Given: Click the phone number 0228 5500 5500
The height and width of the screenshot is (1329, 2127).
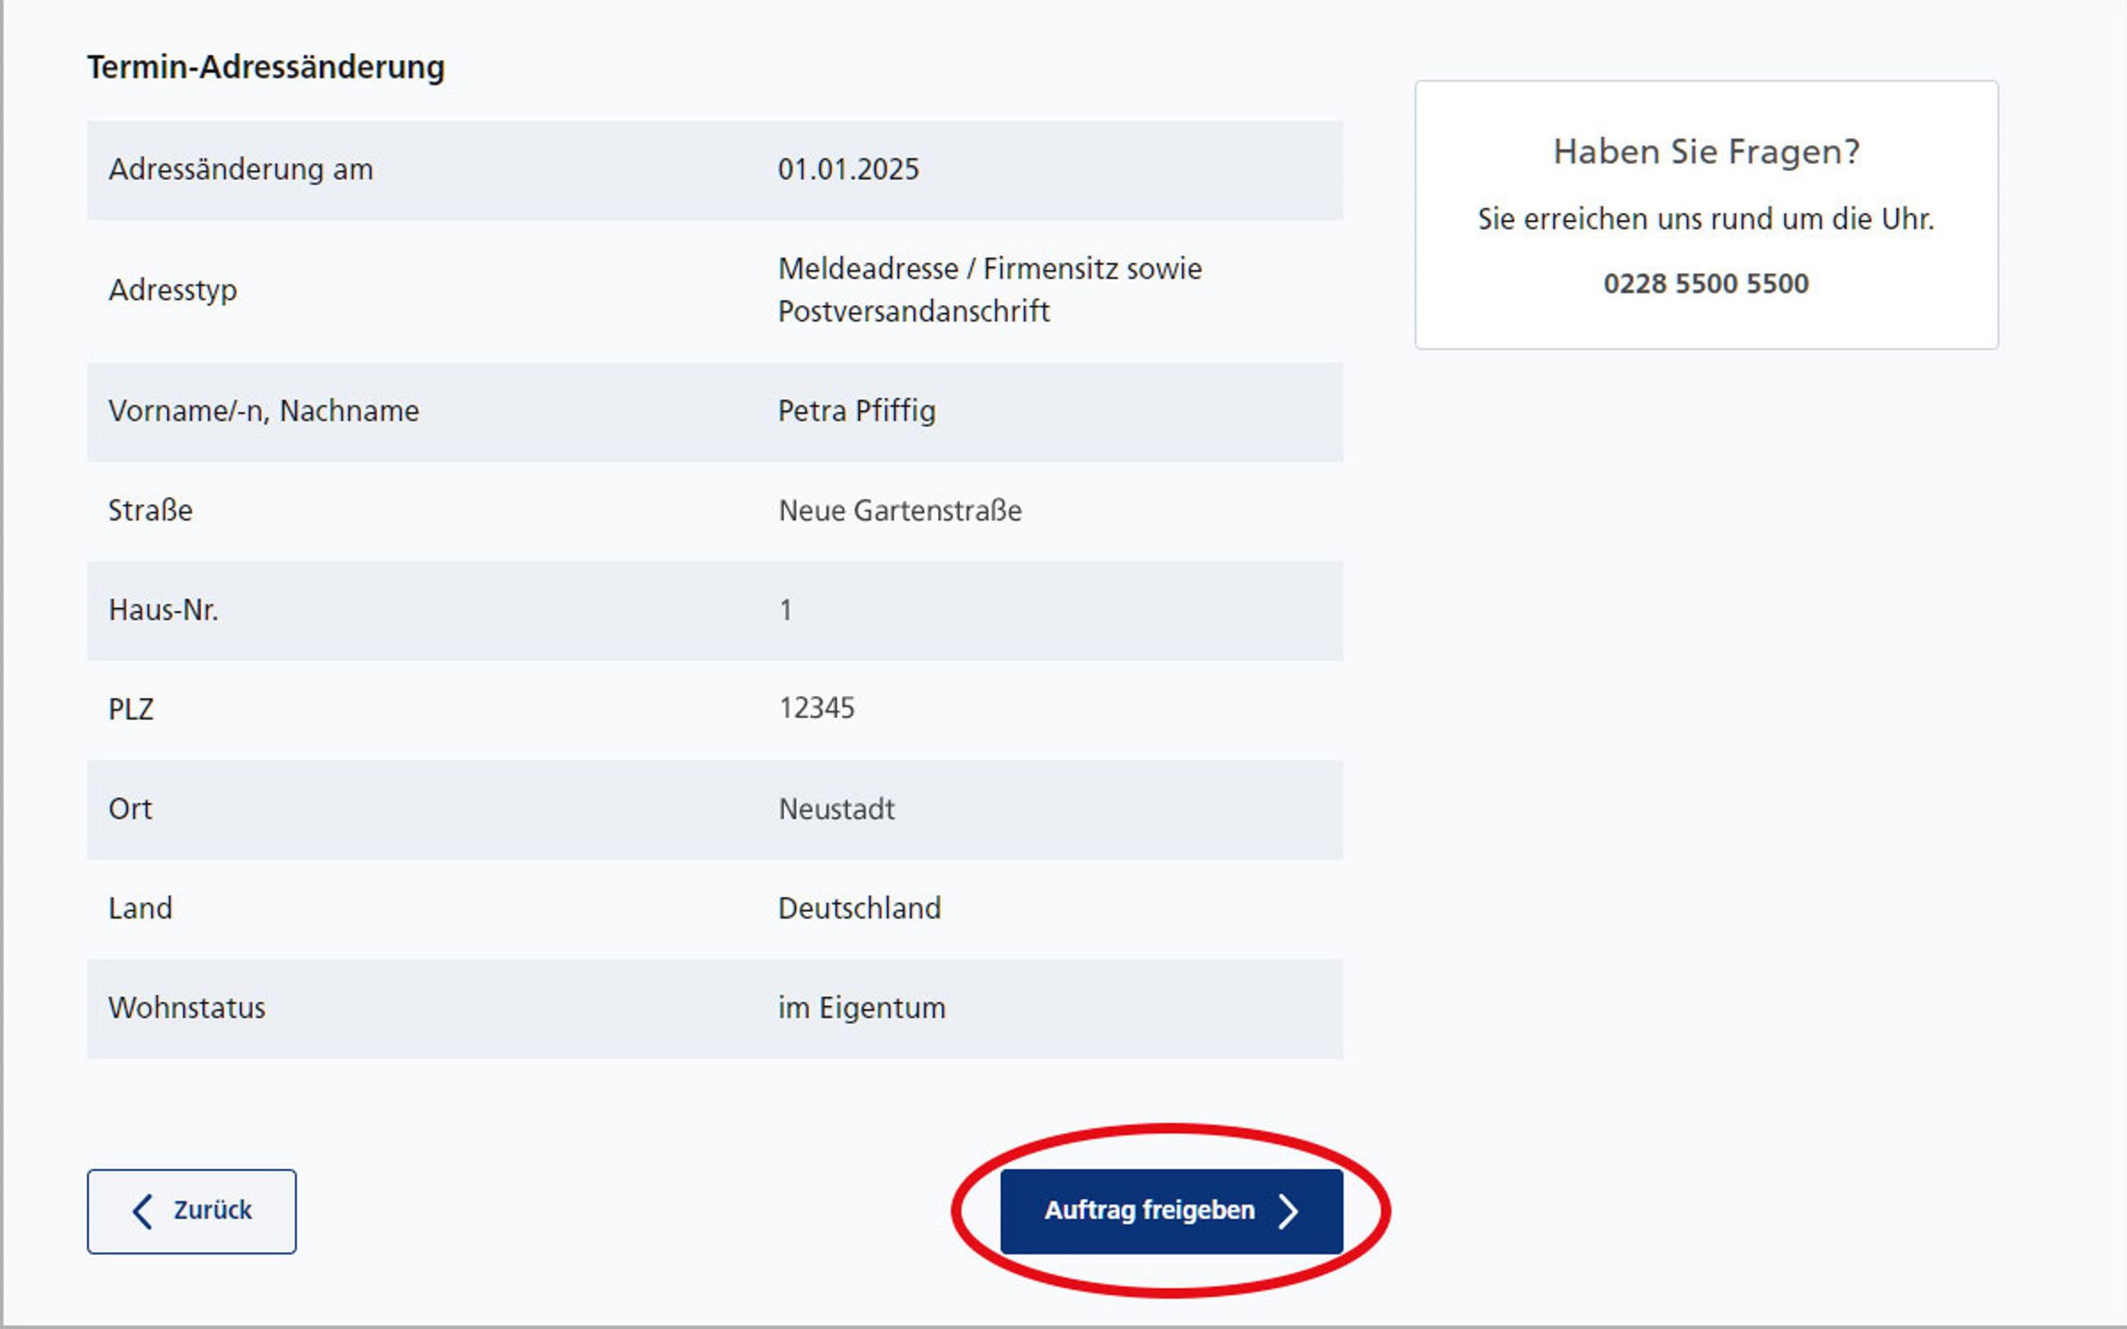Looking at the screenshot, I should pos(1706,283).
